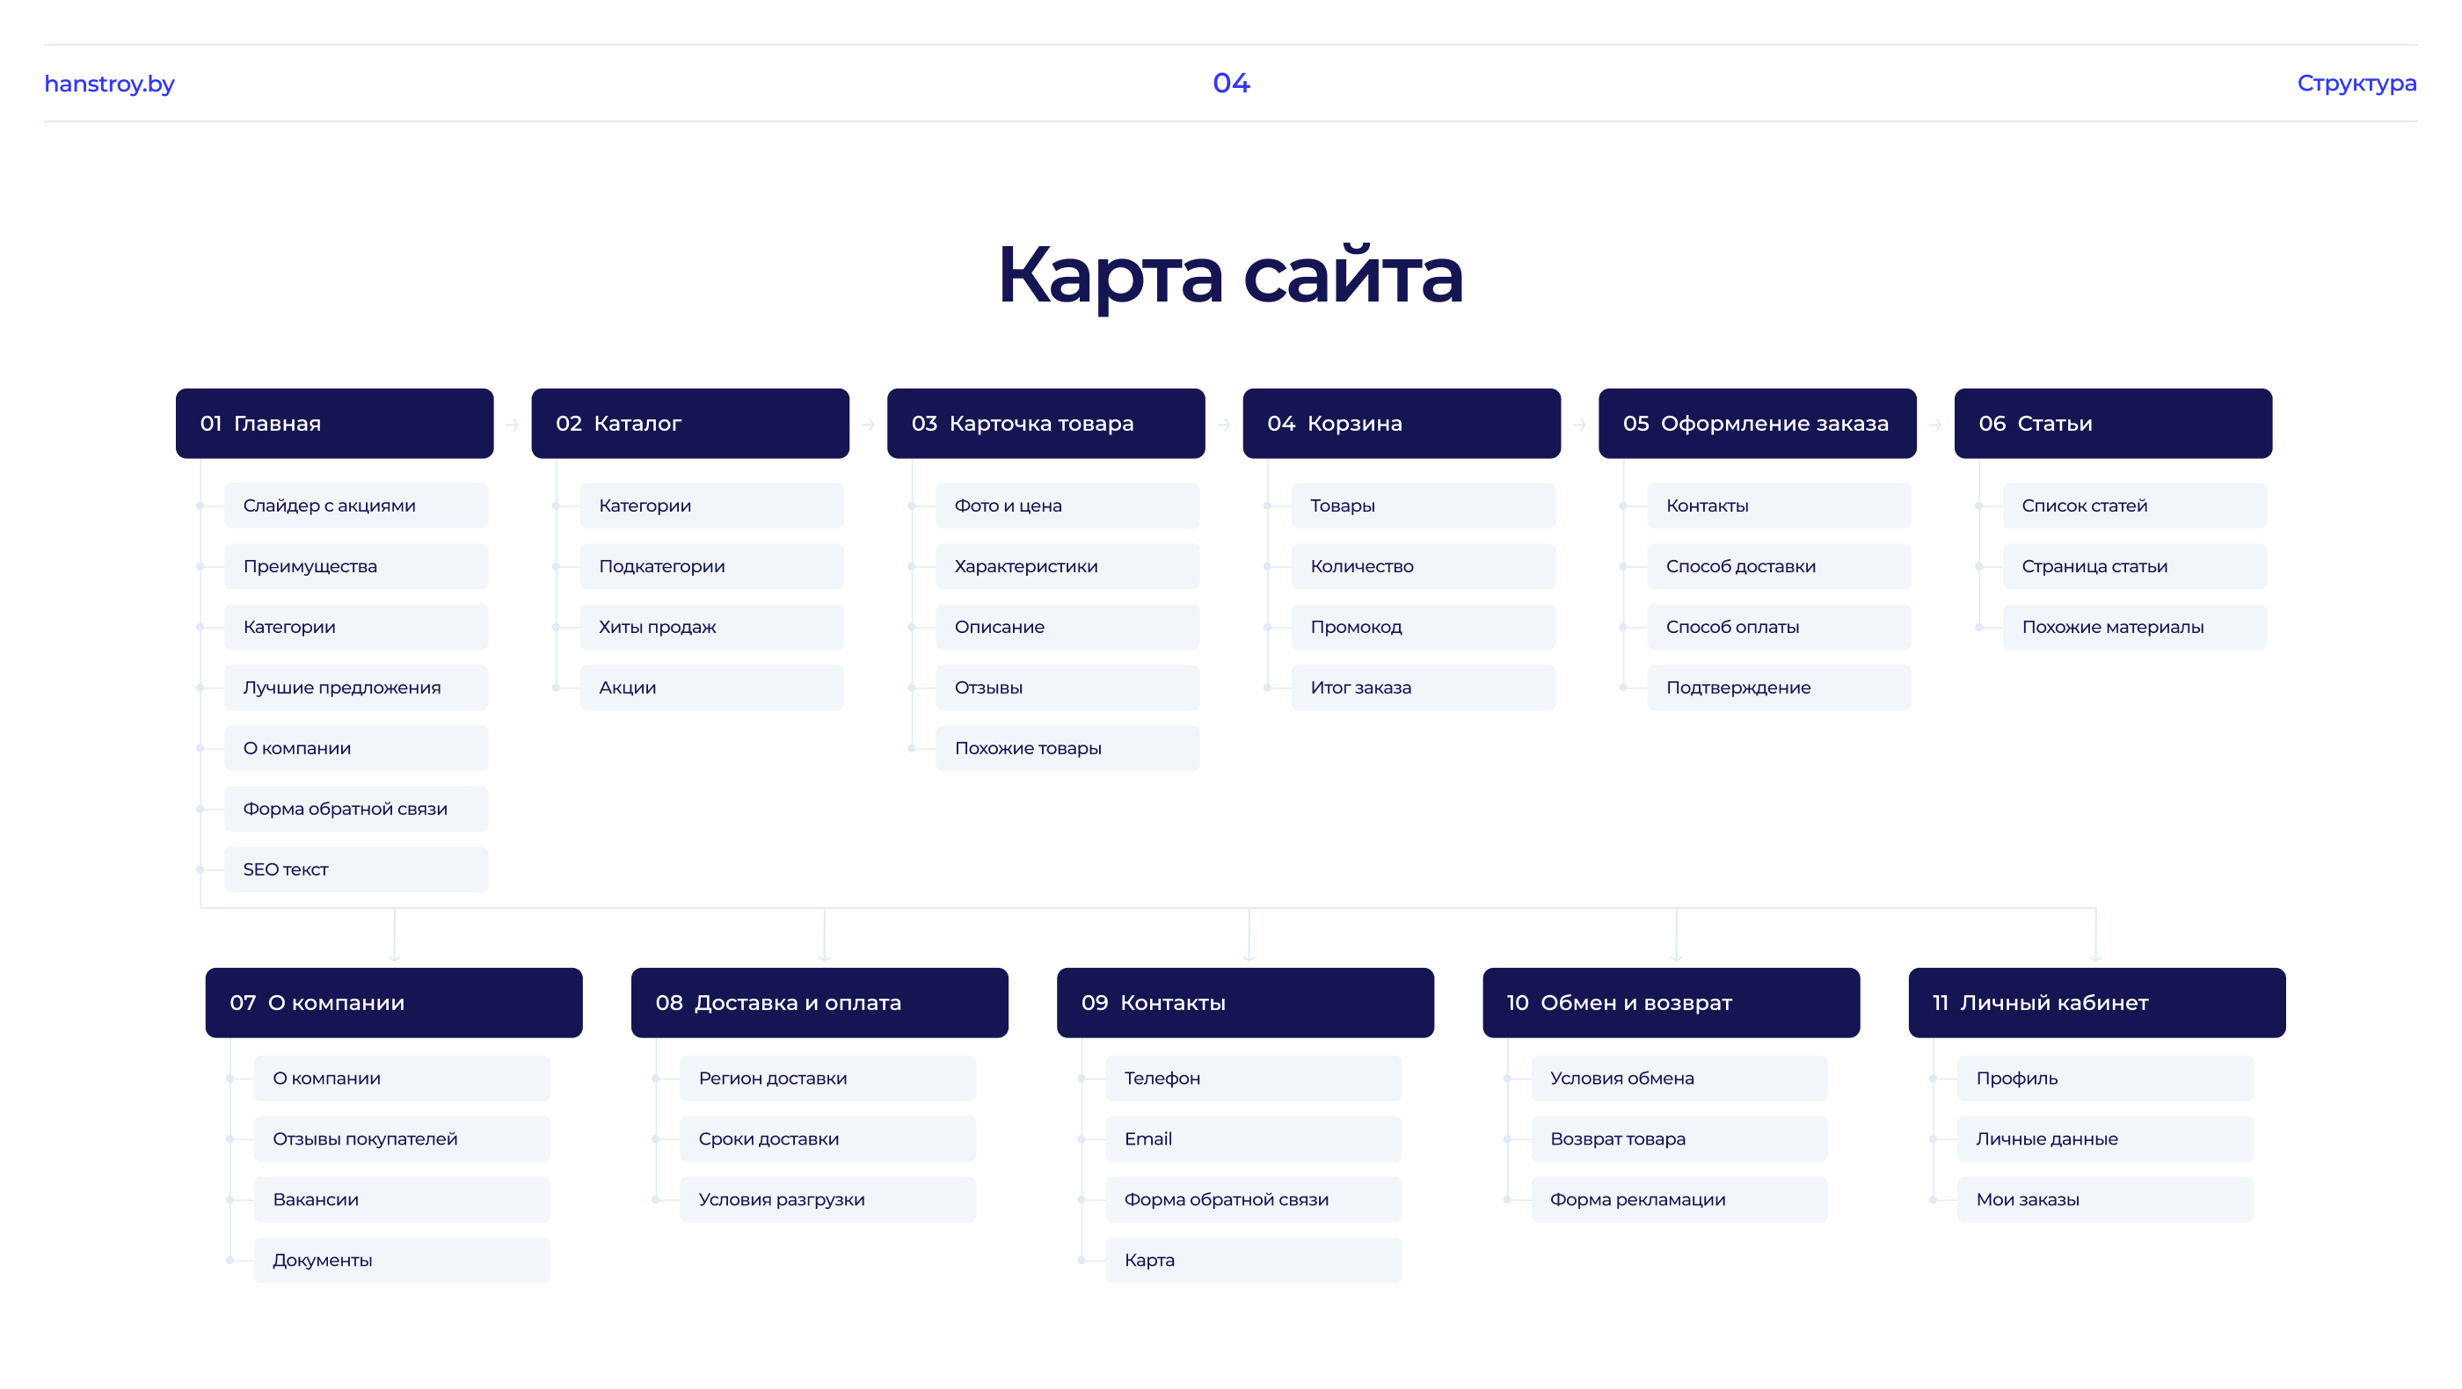The image size is (2462, 1389).
Task: Click the Преимущества item
Action: 355,565
